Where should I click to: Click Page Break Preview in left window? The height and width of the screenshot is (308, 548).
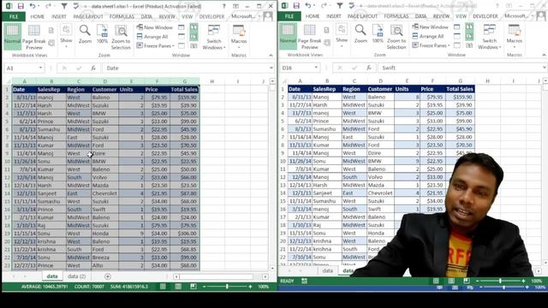34,38
